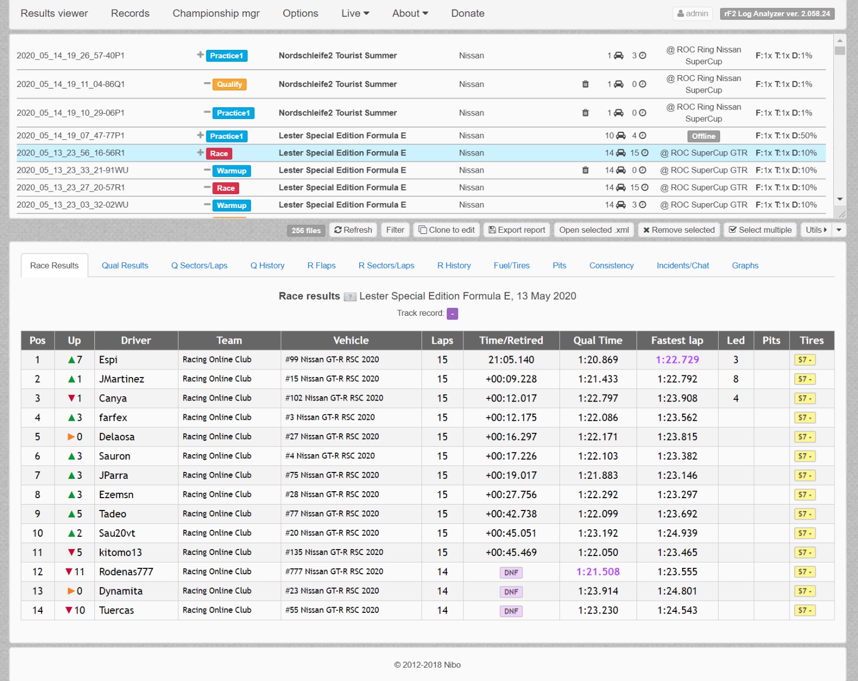Click the DNF badge for Dynamita
The width and height of the screenshot is (858, 681).
511,591
